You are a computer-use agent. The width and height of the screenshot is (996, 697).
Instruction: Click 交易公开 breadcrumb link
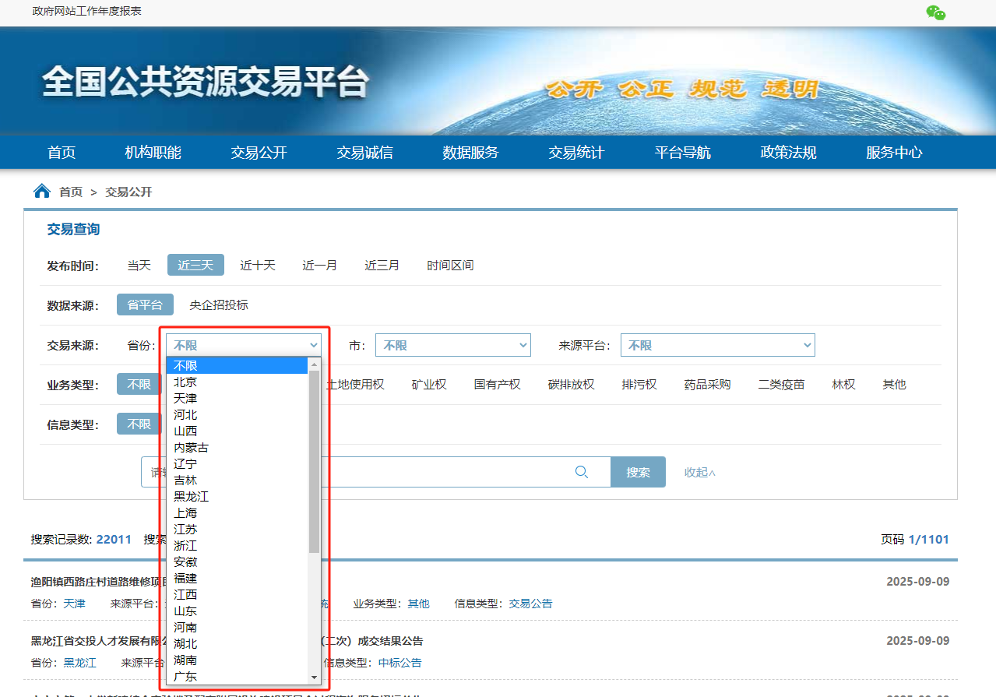[129, 192]
